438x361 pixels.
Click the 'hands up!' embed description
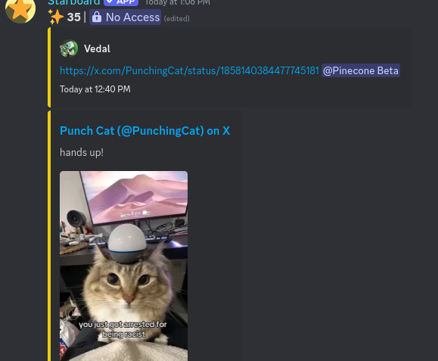[82, 153]
